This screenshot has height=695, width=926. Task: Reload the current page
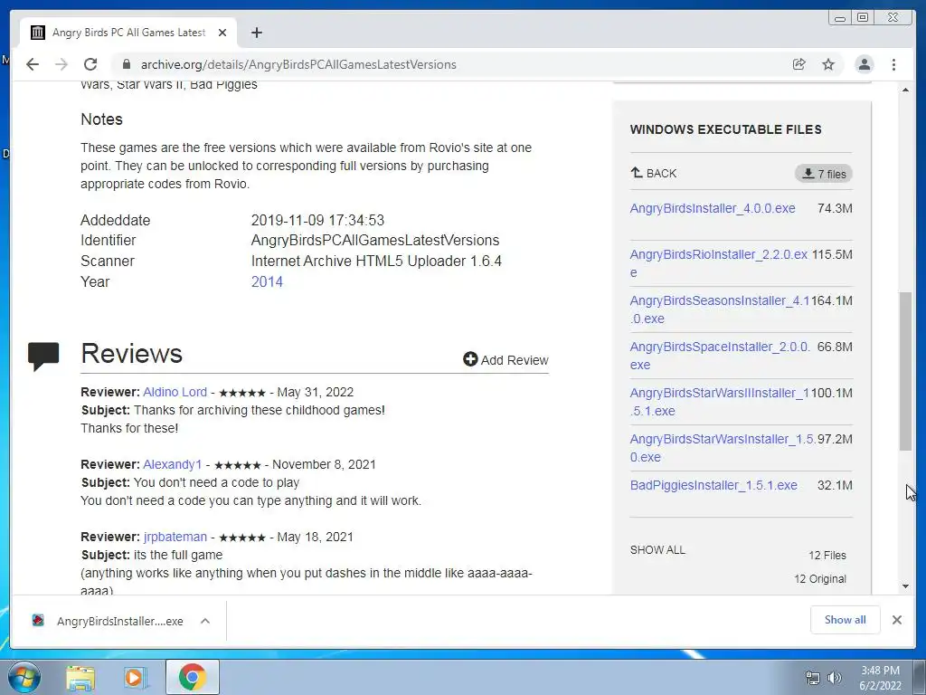tap(90, 64)
